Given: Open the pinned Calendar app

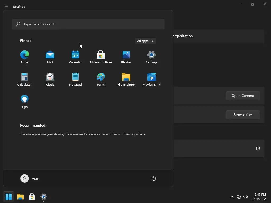Looking at the screenshot, I should point(75,57).
